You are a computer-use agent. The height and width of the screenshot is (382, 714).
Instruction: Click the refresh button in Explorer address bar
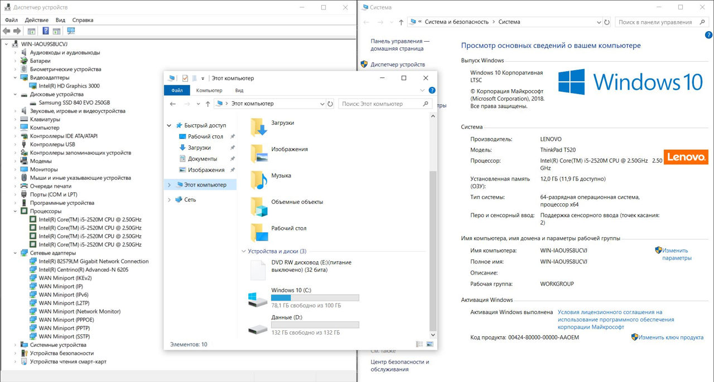pos(330,104)
